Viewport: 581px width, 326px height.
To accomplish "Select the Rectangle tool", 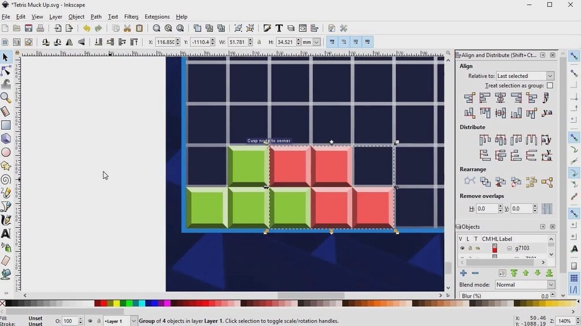I will [x=6, y=125].
